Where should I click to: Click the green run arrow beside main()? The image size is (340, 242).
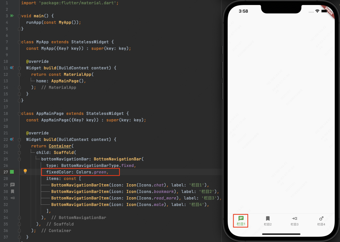[x=12, y=16]
